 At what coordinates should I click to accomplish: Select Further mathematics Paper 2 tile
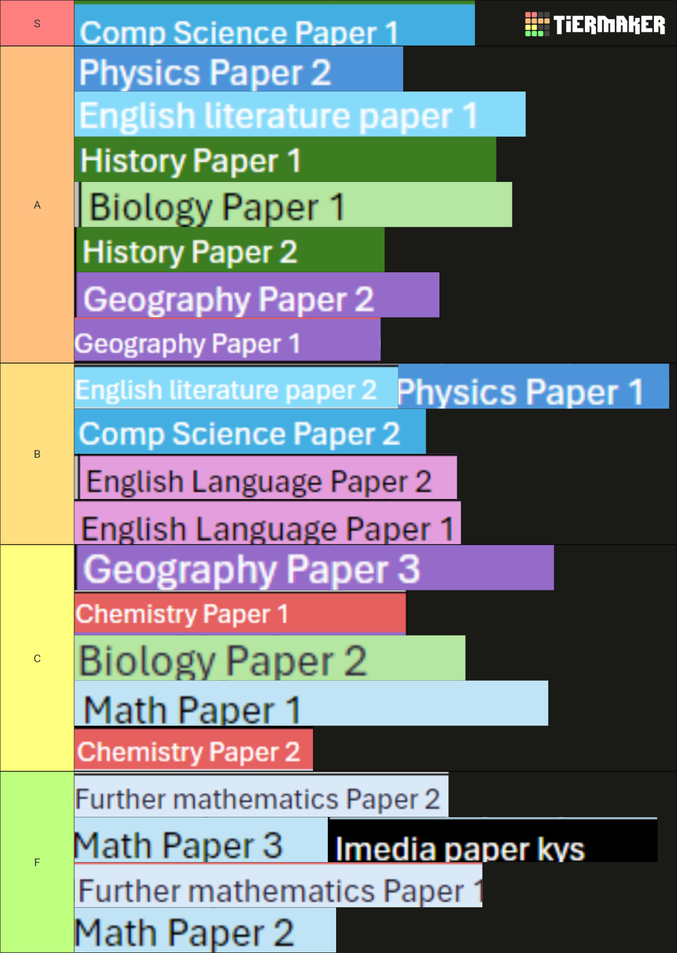[261, 795]
